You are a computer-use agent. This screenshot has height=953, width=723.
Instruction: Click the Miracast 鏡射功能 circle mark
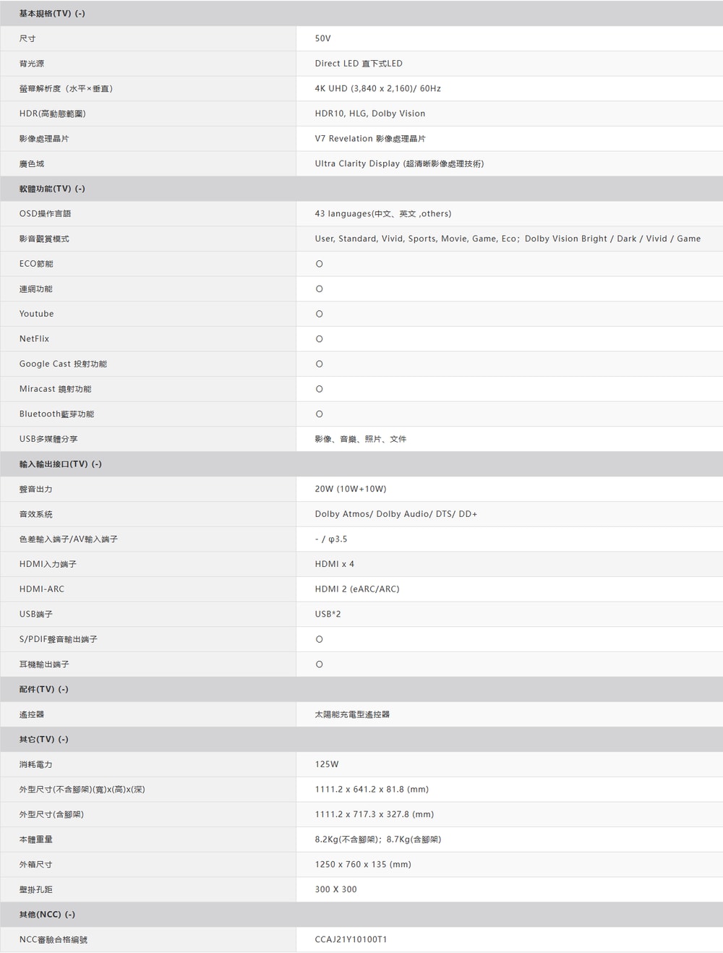coord(320,389)
